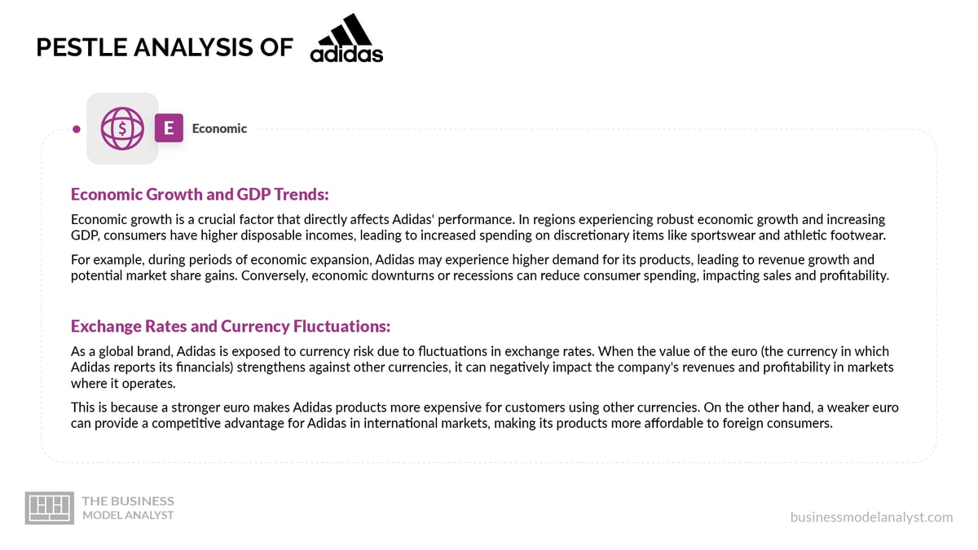This screenshot has width=978, height=550.
Task: Select the Economic Growth and GDP Trends heading
Action: click(x=200, y=195)
